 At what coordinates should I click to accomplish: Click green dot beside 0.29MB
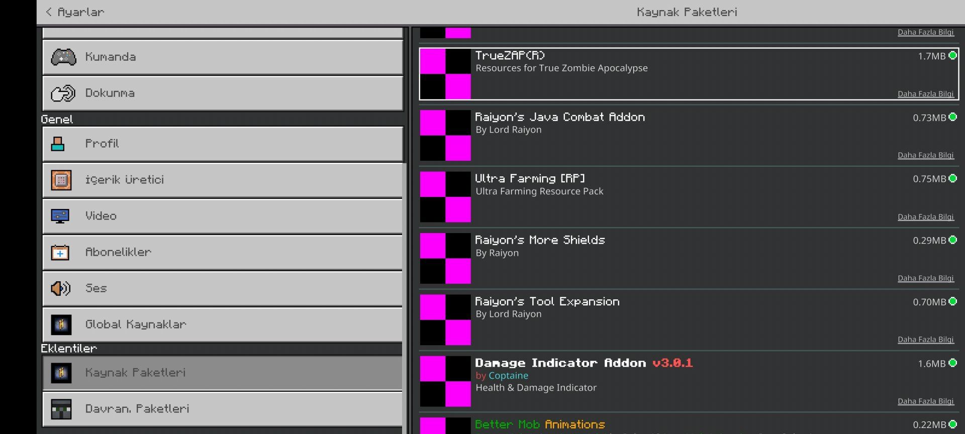(x=952, y=240)
